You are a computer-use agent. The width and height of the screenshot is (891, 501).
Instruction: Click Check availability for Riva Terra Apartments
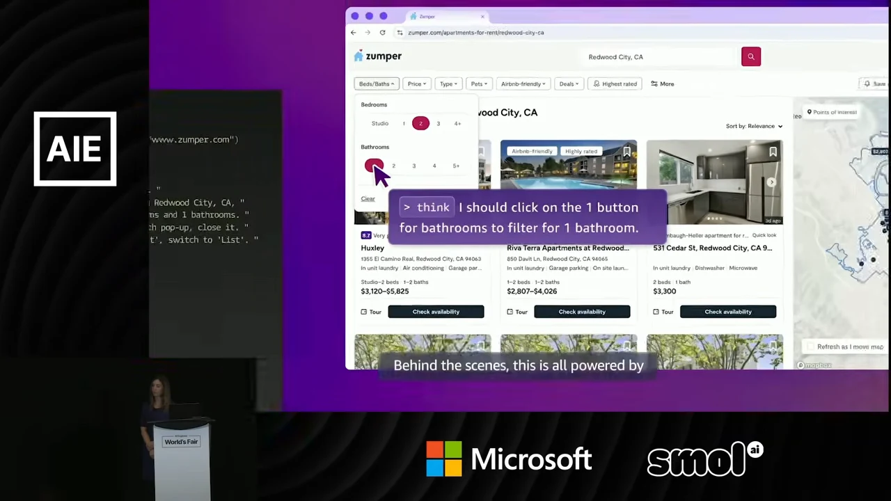[582, 312]
